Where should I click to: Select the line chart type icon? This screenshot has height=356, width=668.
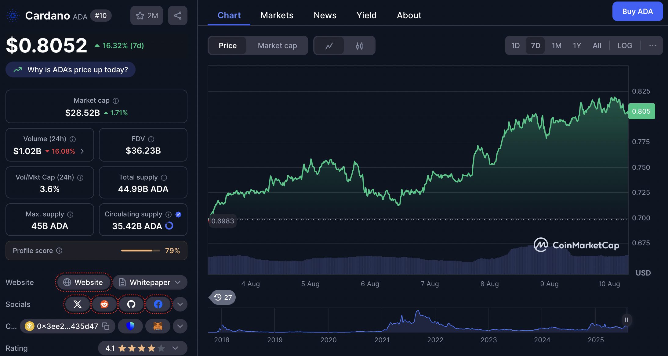329,45
